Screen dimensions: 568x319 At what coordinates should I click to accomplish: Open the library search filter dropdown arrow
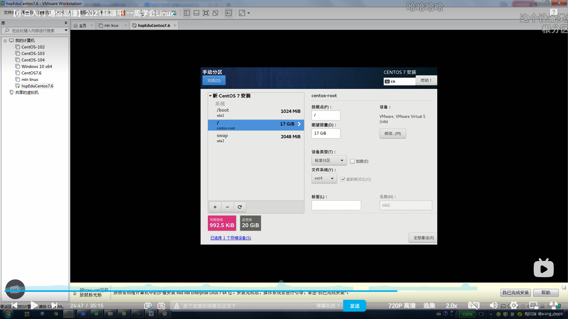pyautogui.click(x=66, y=30)
